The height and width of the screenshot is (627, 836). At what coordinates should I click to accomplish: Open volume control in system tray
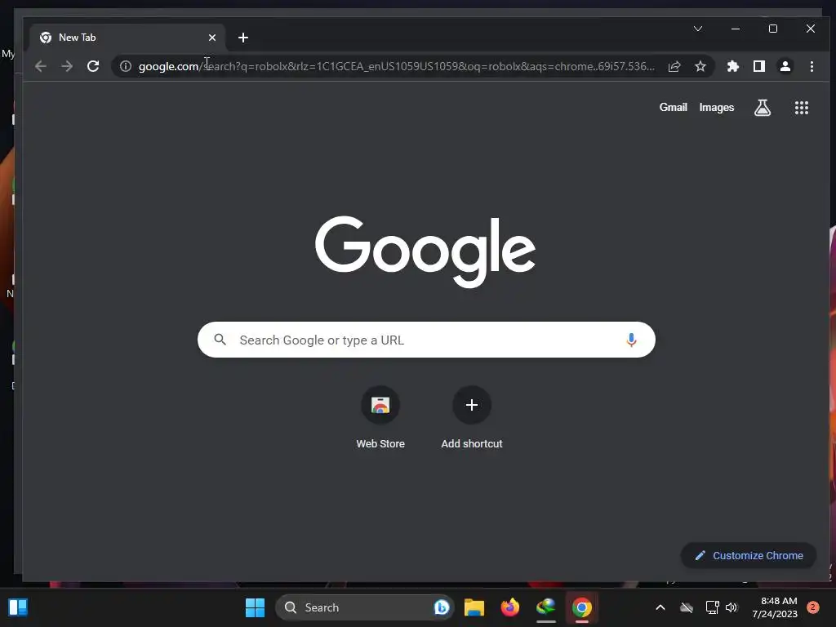(731, 607)
